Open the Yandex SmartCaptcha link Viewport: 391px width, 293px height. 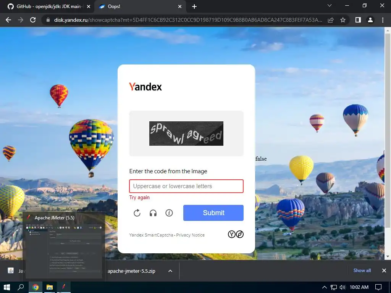151,235
